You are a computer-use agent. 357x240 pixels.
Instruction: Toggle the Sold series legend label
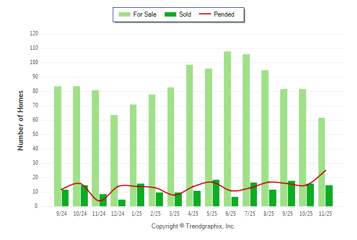185,14
